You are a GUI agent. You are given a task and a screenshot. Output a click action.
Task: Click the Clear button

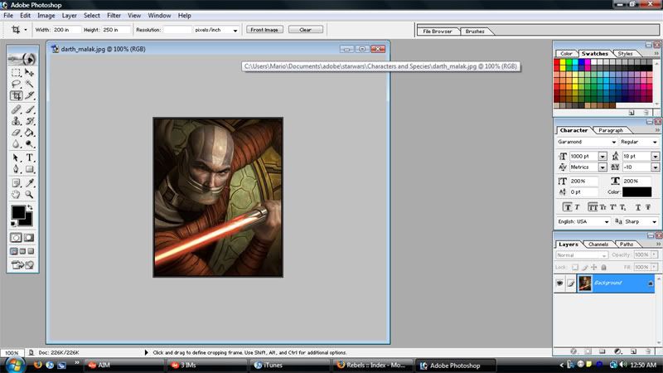coord(305,30)
